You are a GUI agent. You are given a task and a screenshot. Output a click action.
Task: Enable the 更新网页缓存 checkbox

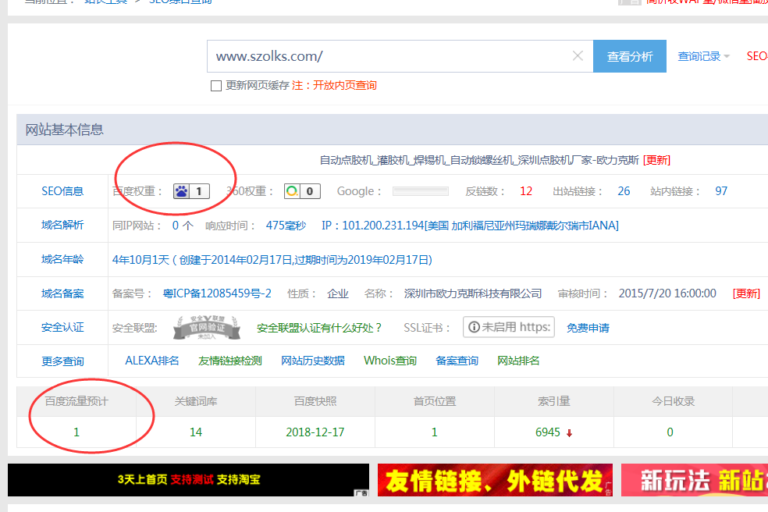click(216, 86)
